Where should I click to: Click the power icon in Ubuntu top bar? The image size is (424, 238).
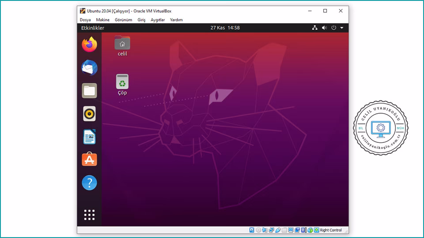point(334,28)
